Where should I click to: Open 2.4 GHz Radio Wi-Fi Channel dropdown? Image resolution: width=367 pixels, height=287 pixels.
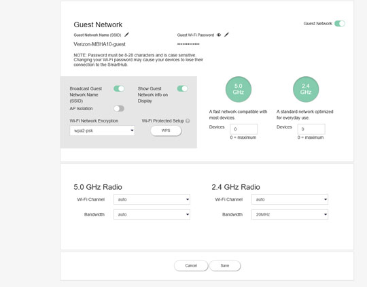290,199
